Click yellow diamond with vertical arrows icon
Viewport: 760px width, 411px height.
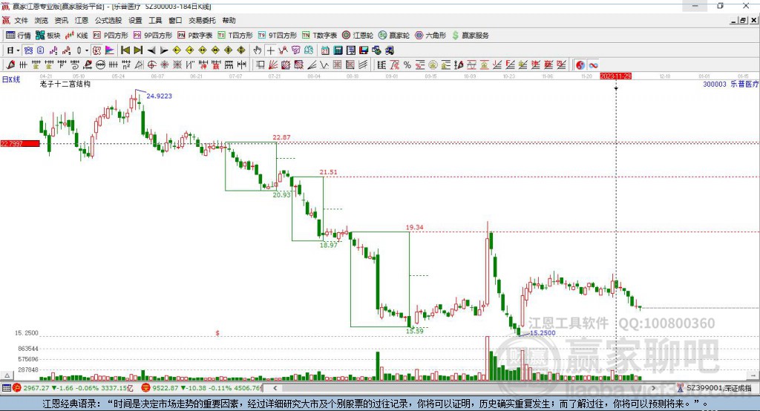(x=241, y=50)
